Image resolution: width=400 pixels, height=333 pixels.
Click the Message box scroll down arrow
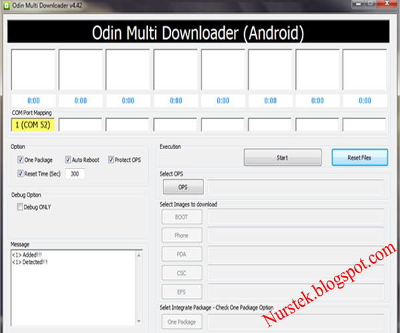139,321
